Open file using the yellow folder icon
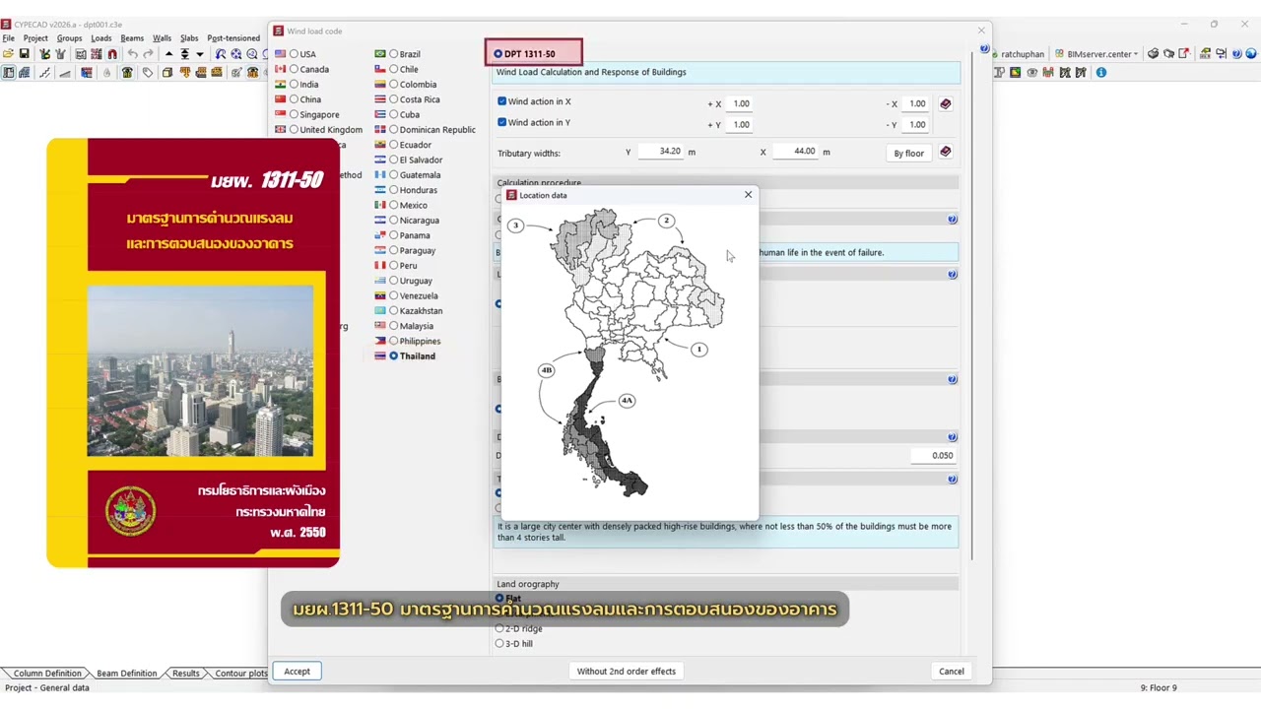 (8, 54)
